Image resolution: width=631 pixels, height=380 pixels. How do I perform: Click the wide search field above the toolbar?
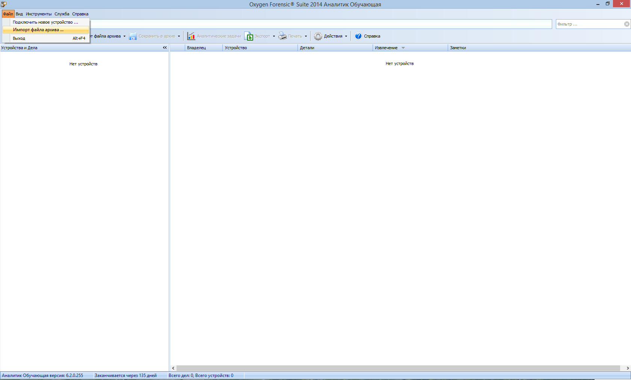point(321,24)
